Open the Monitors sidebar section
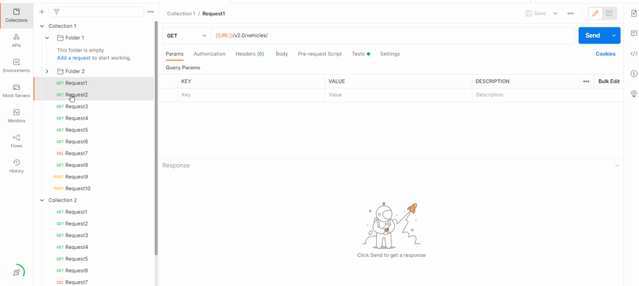This screenshot has width=639, height=286. click(x=16, y=116)
